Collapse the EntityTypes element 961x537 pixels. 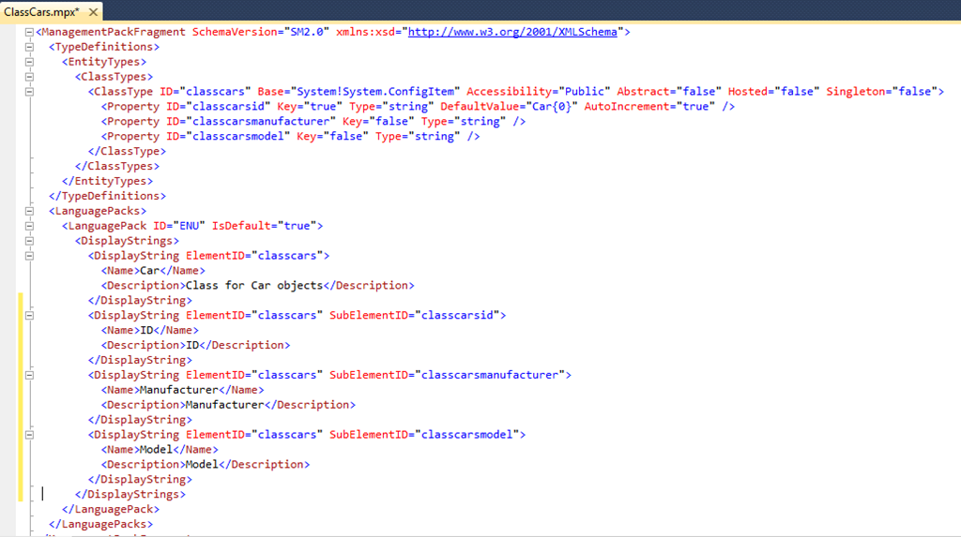30,62
